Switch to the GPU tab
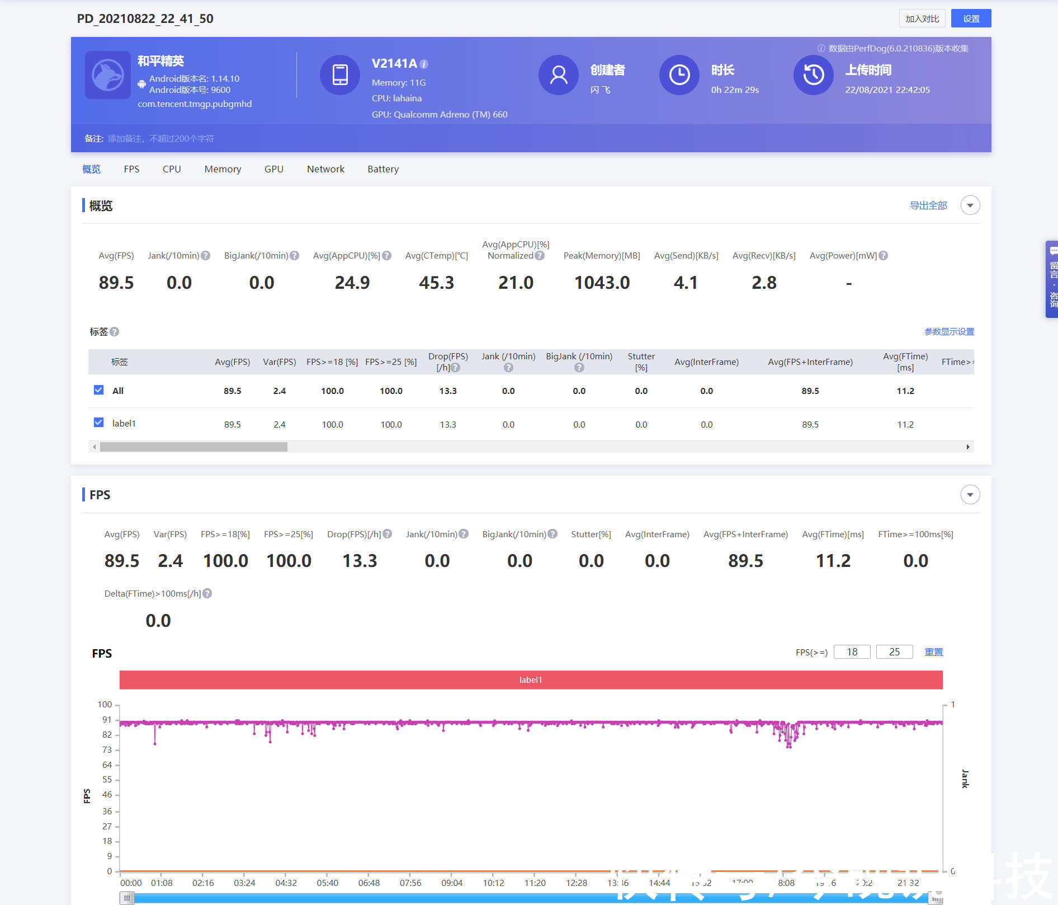This screenshot has width=1058, height=905. click(274, 169)
